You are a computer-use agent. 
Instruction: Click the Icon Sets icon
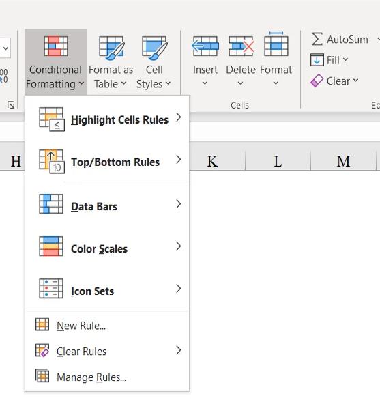pos(51,289)
